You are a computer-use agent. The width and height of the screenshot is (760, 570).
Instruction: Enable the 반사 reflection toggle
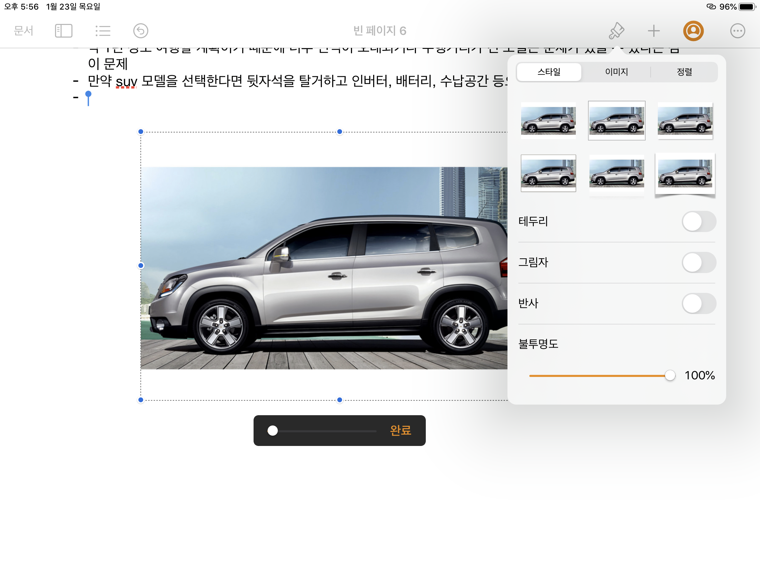pos(698,303)
